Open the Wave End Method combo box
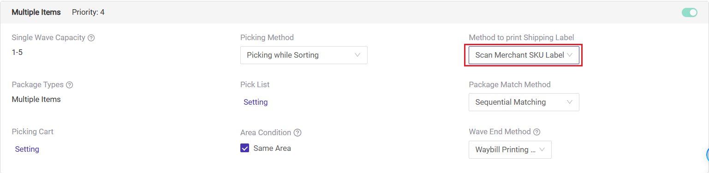The height and width of the screenshot is (173, 709). point(510,149)
